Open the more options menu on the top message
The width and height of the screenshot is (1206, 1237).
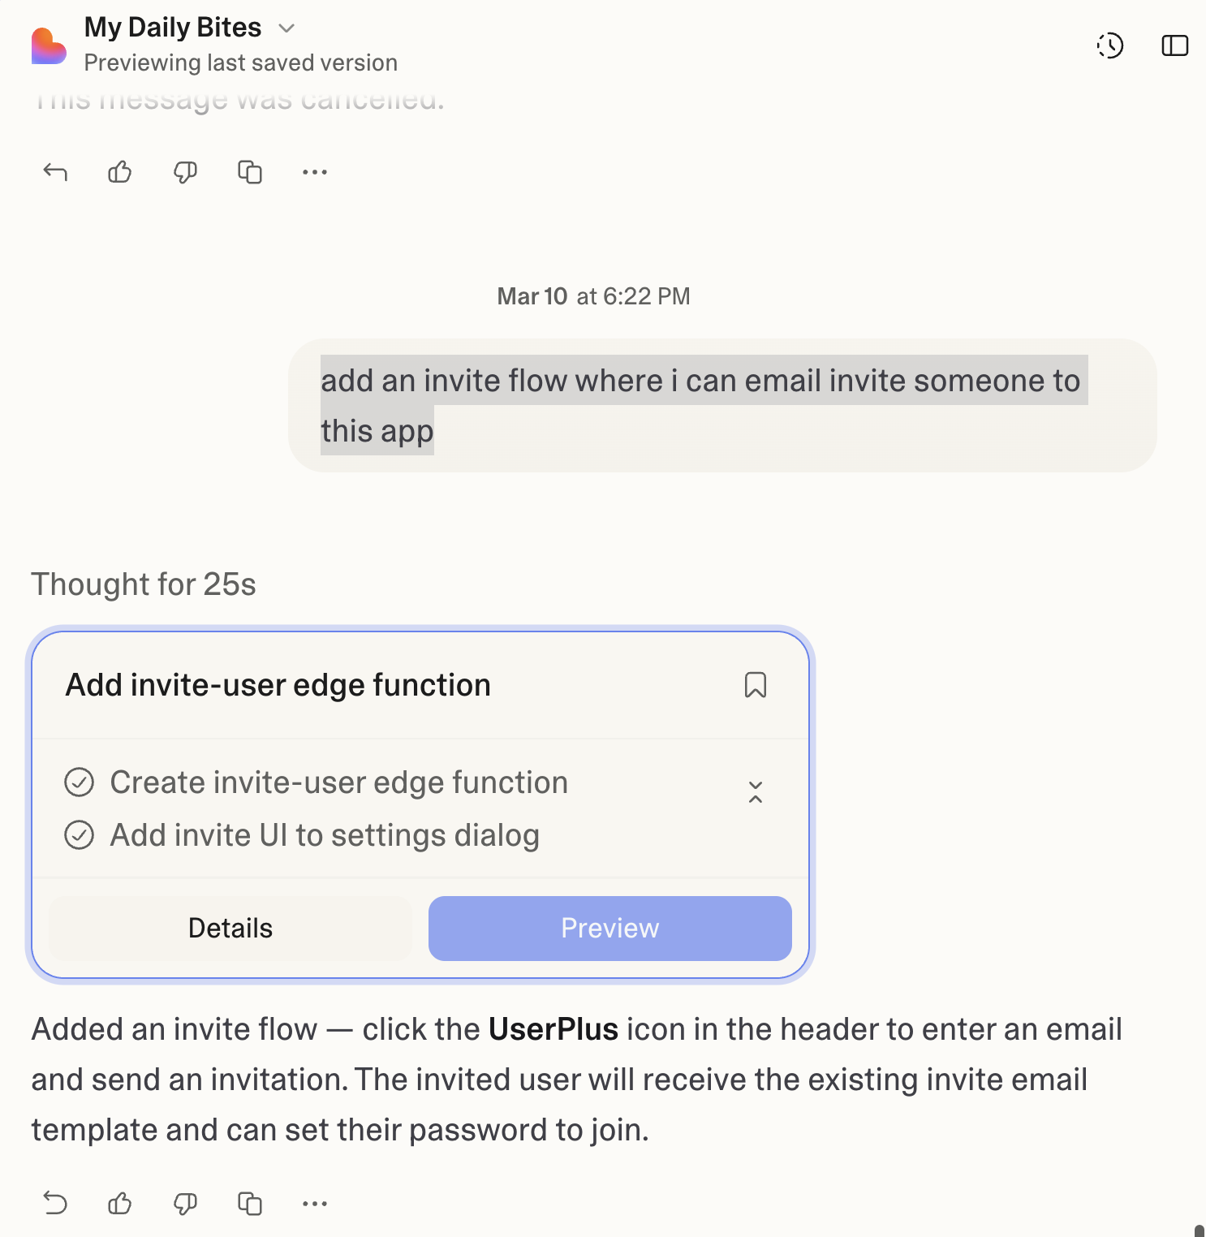[x=314, y=171]
